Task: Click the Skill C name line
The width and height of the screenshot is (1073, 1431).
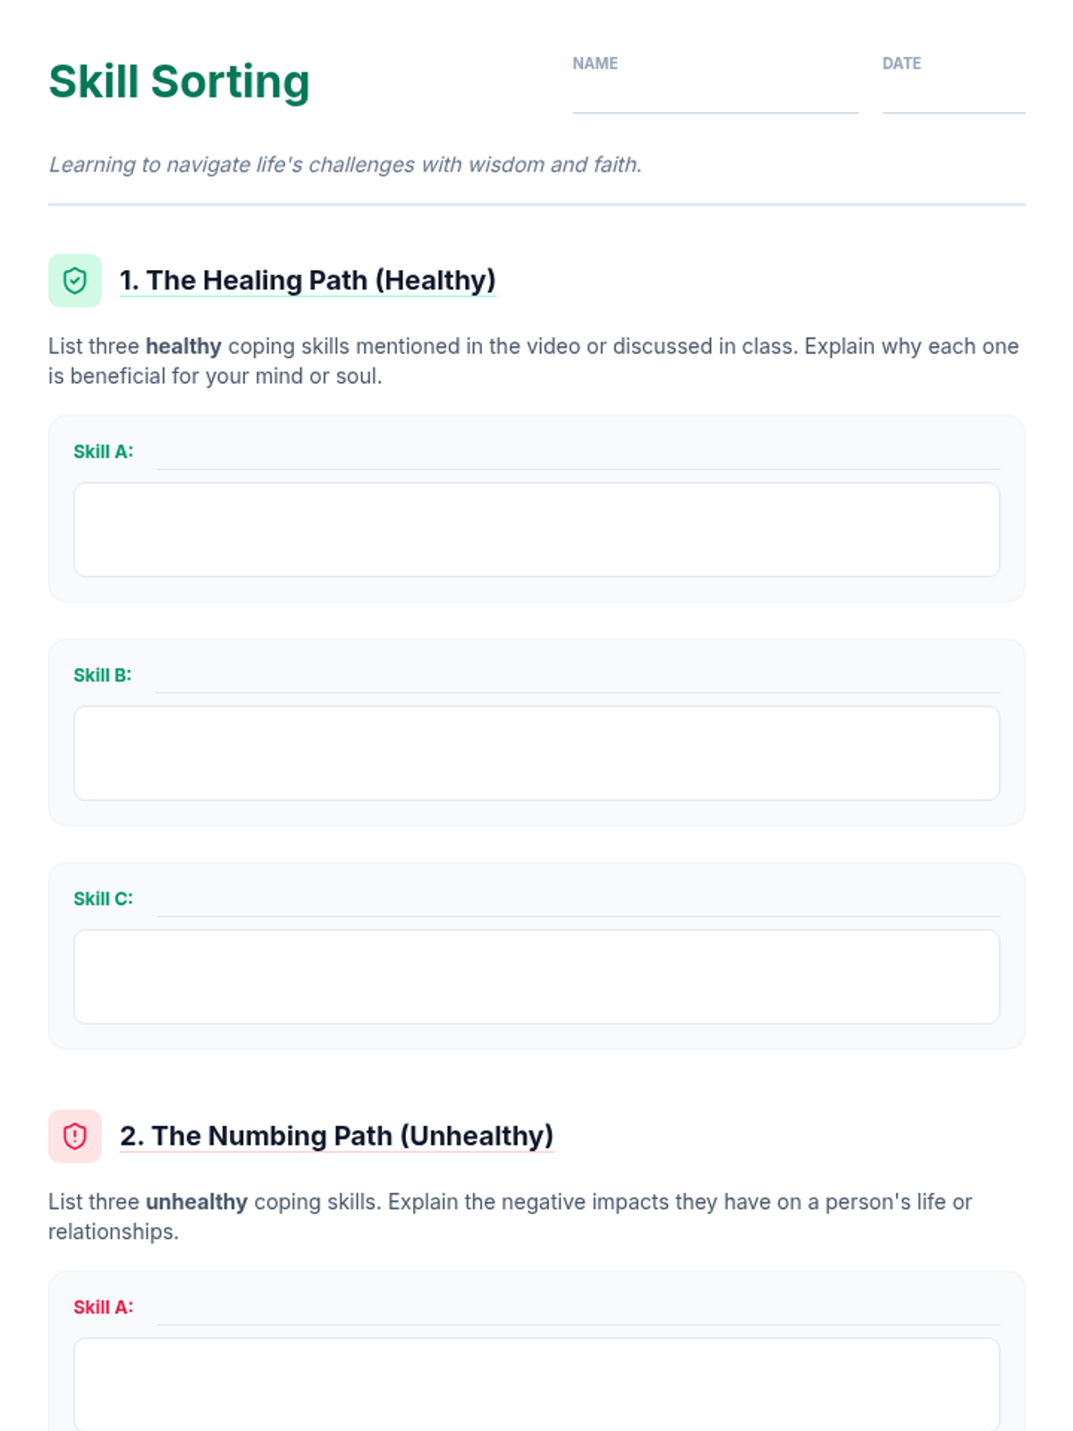Action: [578, 903]
